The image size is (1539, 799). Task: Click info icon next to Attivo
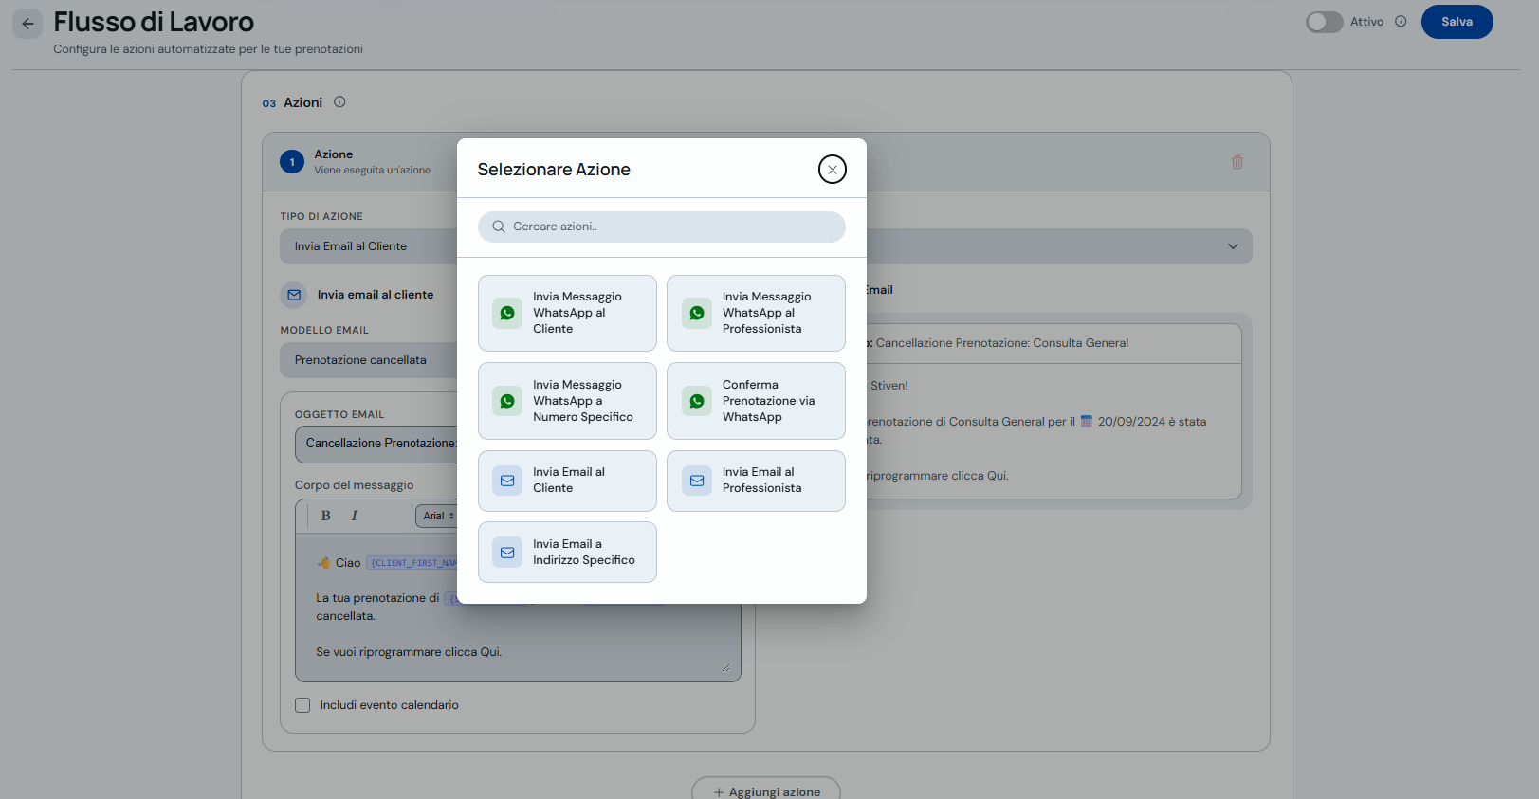1401,22
